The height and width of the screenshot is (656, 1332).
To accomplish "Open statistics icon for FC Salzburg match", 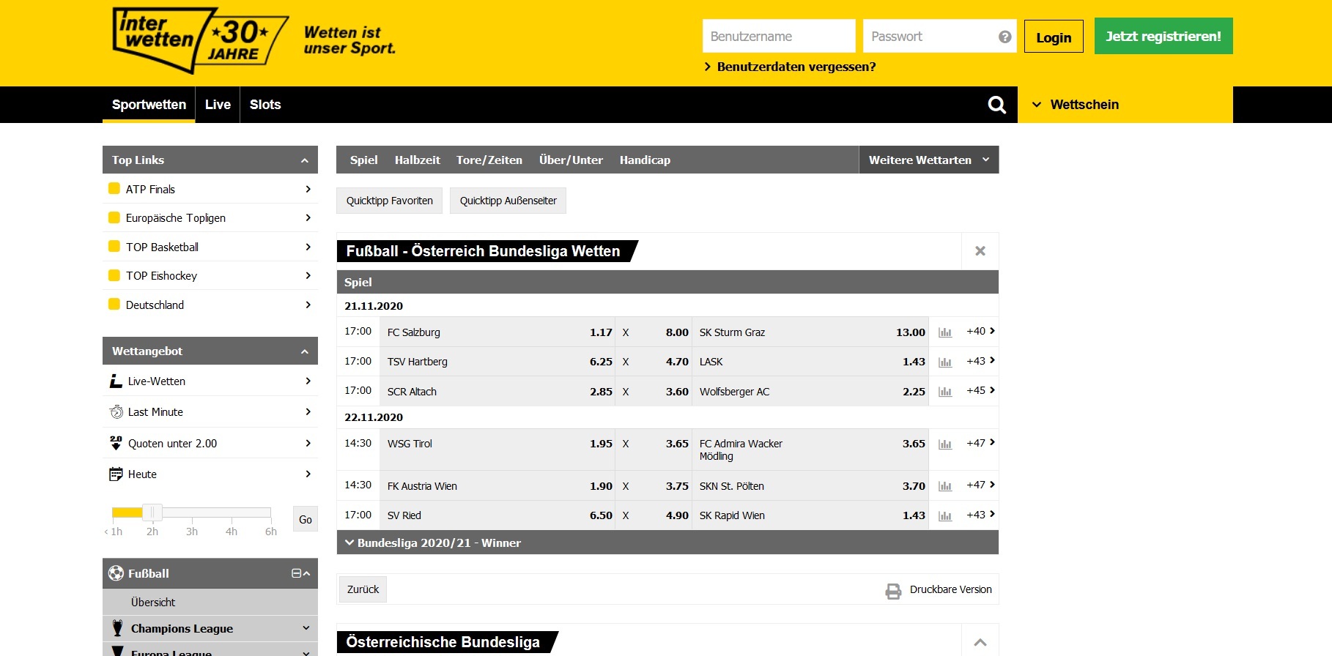I will [x=945, y=332].
